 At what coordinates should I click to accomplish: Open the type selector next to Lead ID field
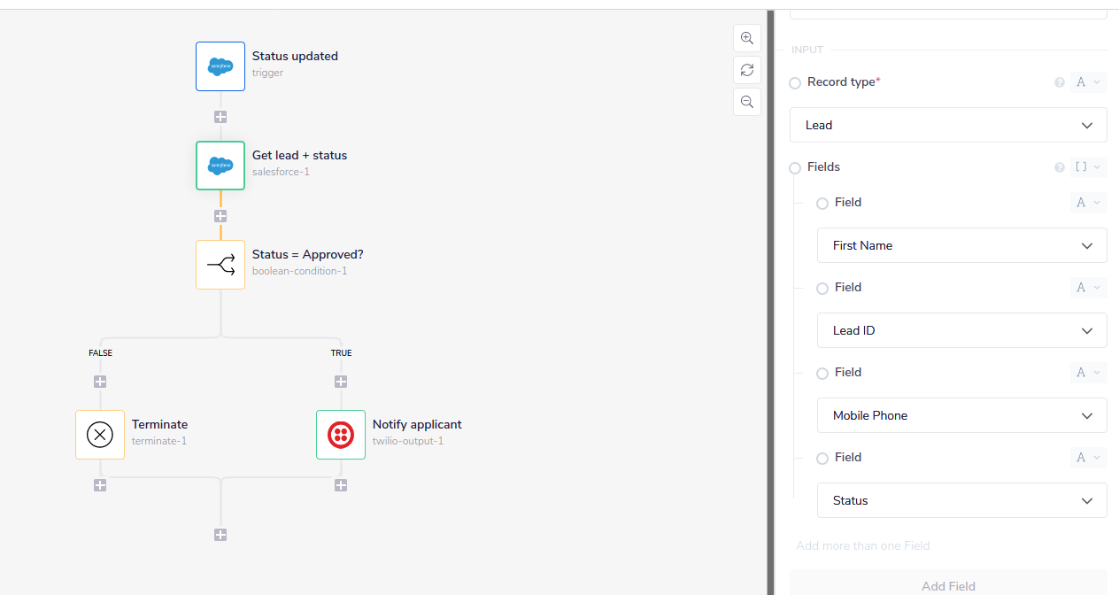click(1088, 287)
